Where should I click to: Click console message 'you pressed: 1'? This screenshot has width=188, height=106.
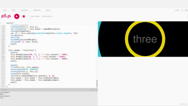pyautogui.click(x=5, y=92)
